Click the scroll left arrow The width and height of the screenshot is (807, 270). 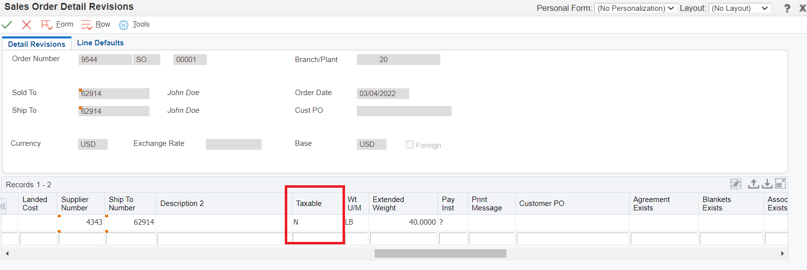coord(7,253)
